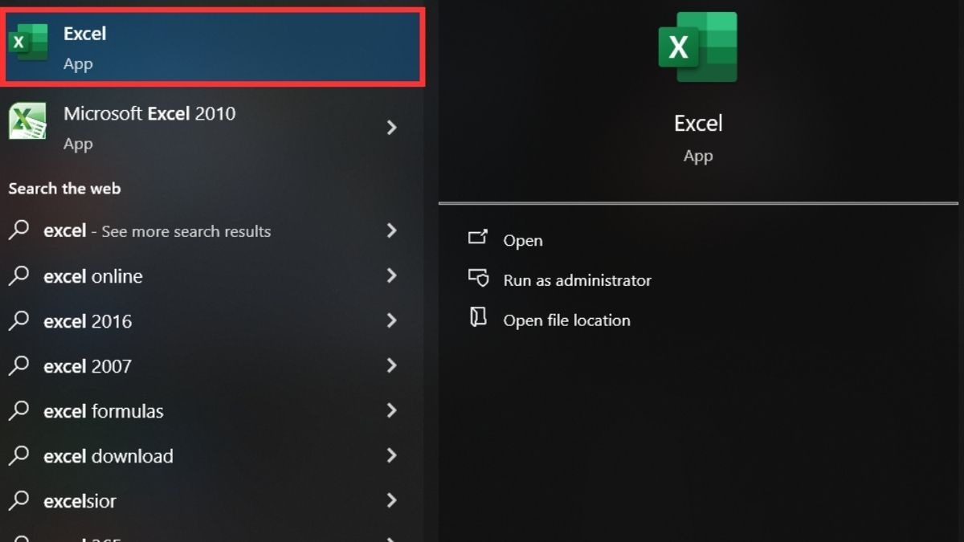Screen dimensions: 964x542
Task: Click the magnifier icon beside excel download
Action: pyautogui.click(x=19, y=455)
